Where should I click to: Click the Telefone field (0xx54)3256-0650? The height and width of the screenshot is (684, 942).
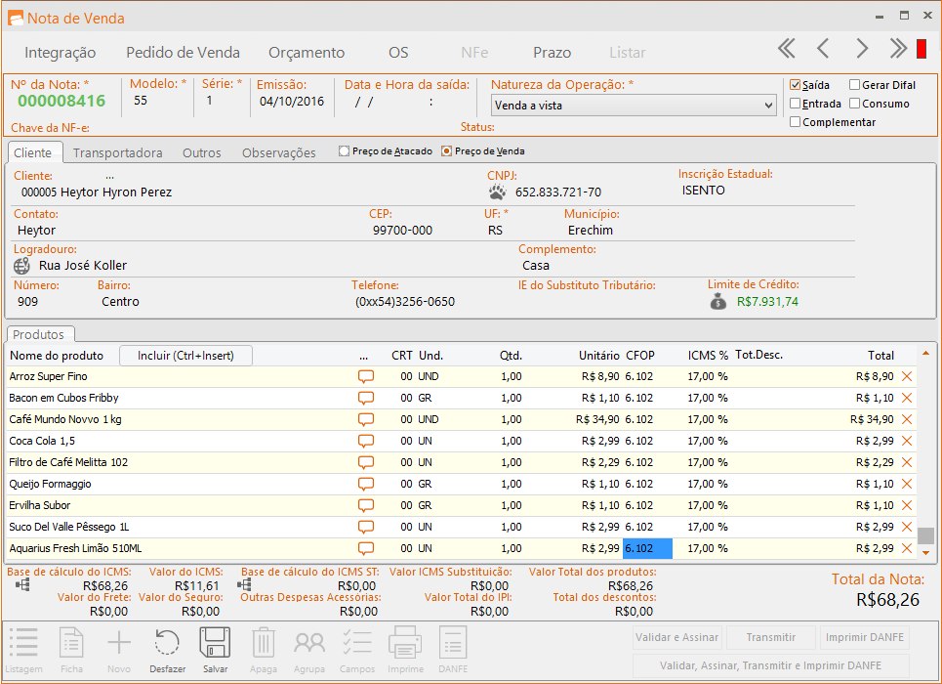coord(405,301)
